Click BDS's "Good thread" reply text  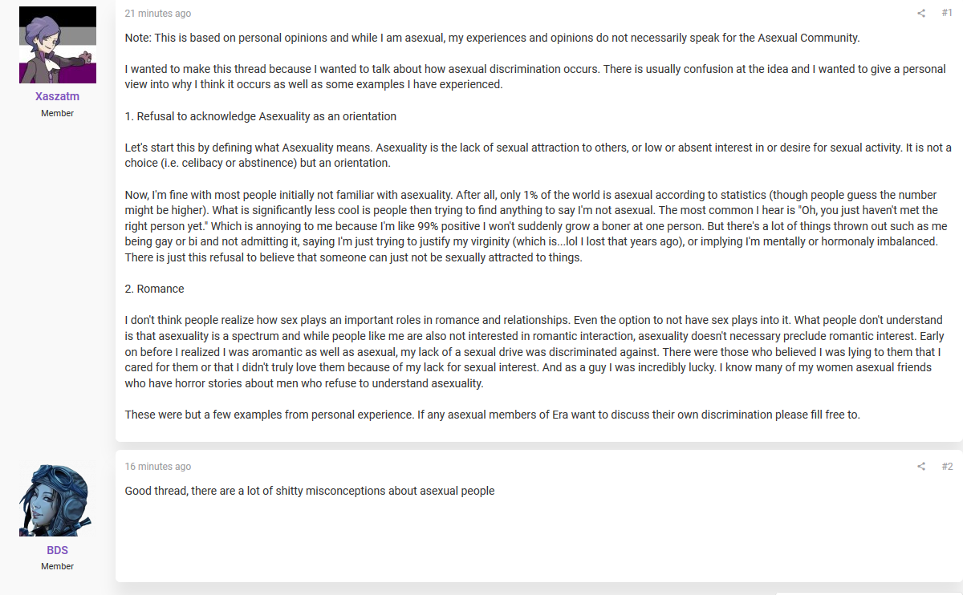[310, 491]
